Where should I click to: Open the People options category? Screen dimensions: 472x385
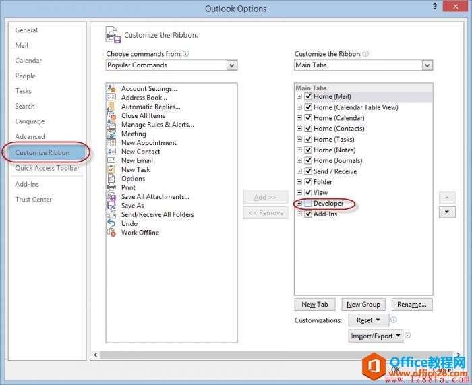[26, 76]
